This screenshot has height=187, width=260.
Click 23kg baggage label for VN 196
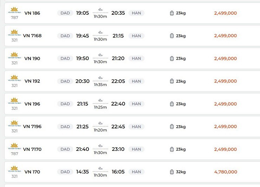click(181, 104)
